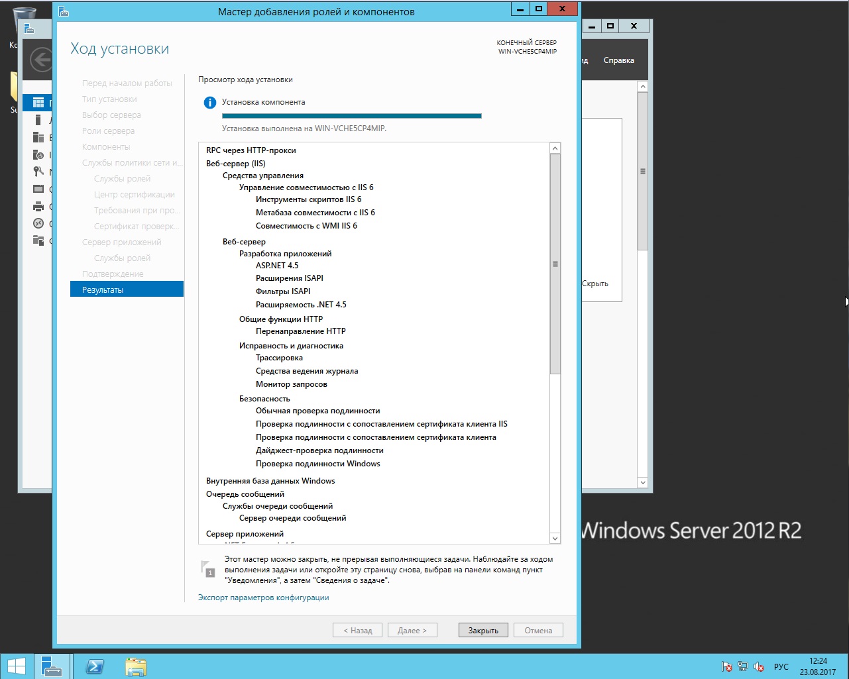Select the Local Server icon in Server Manager sidebar
The image size is (849, 679).
coord(38,120)
